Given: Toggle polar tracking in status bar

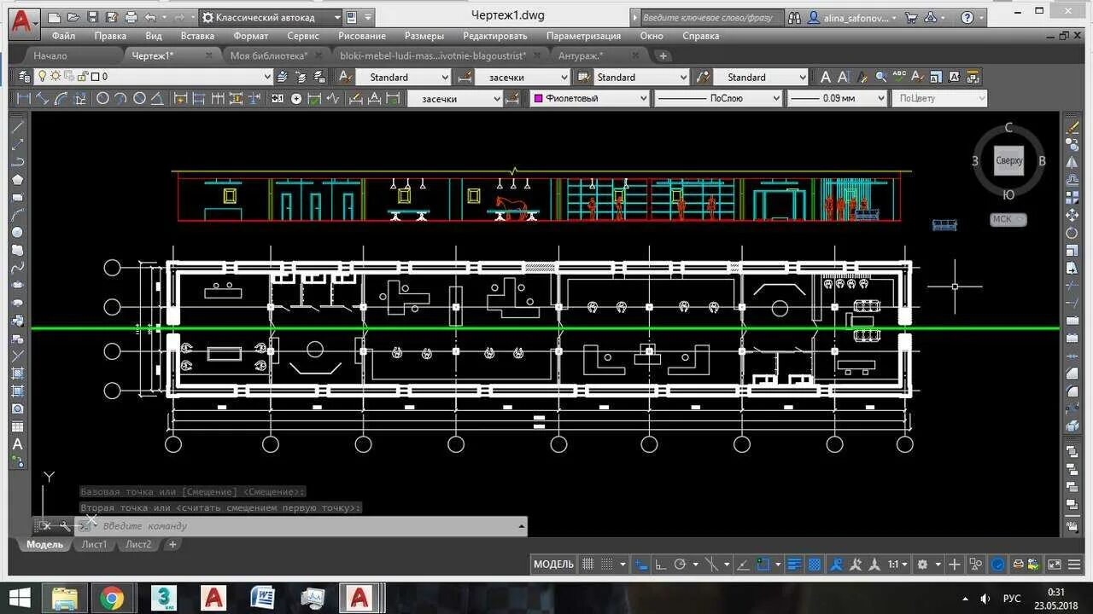Looking at the screenshot, I should (x=679, y=565).
